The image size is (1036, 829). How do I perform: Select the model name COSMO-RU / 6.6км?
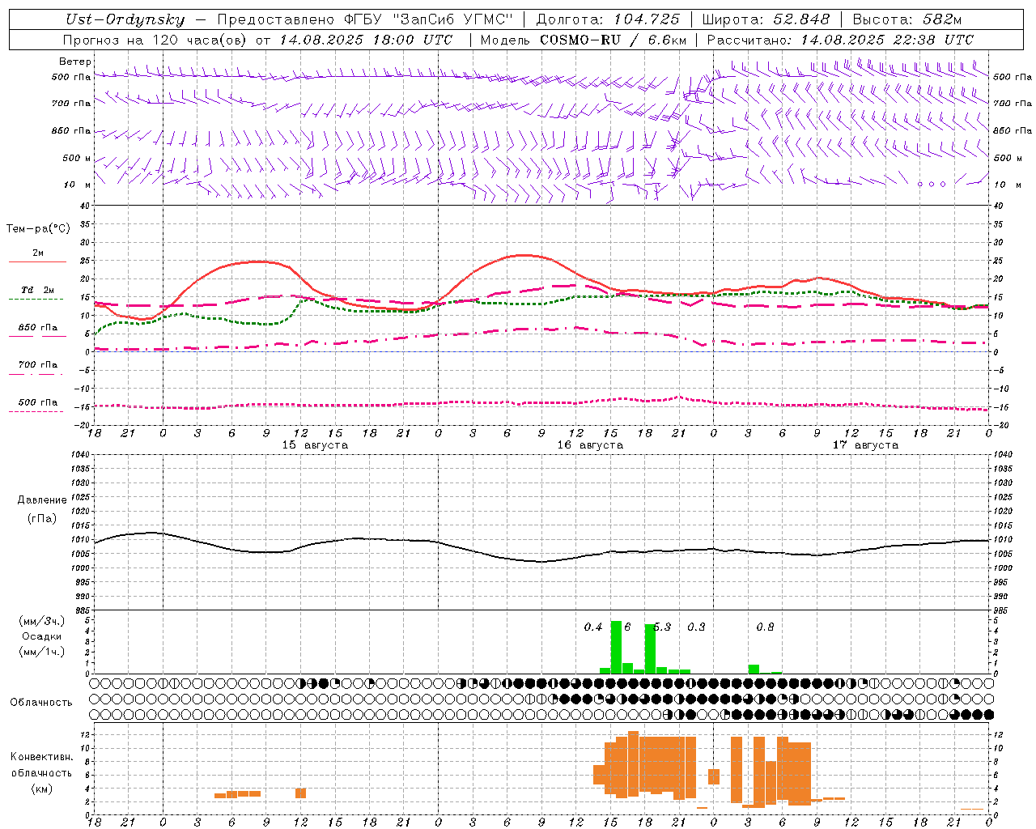coord(614,40)
